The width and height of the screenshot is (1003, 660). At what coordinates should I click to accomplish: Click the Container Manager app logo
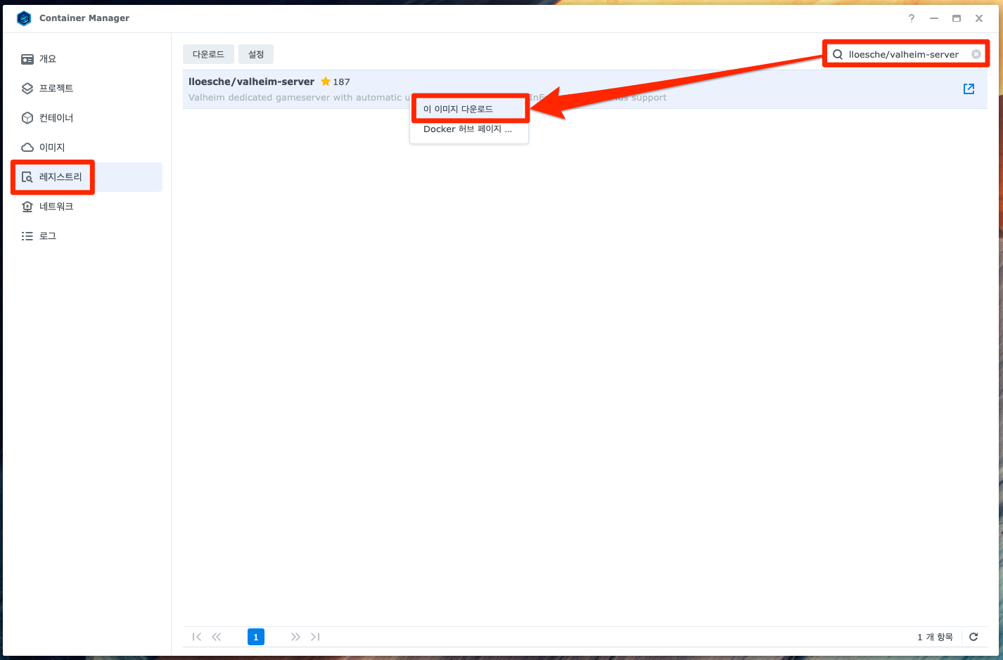click(x=24, y=18)
